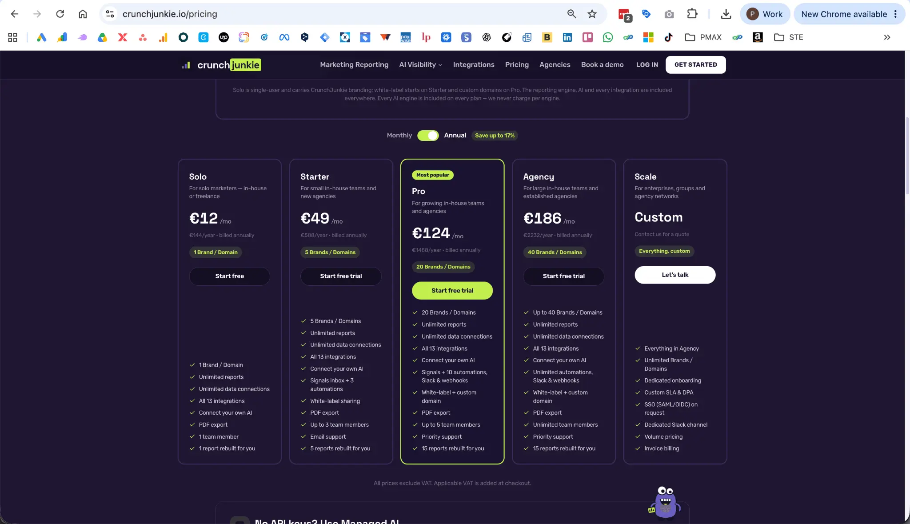Image resolution: width=910 pixels, height=524 pixels.
Task: Open the zoom magnifier icon in the address bar
Action: click(571, 14)
